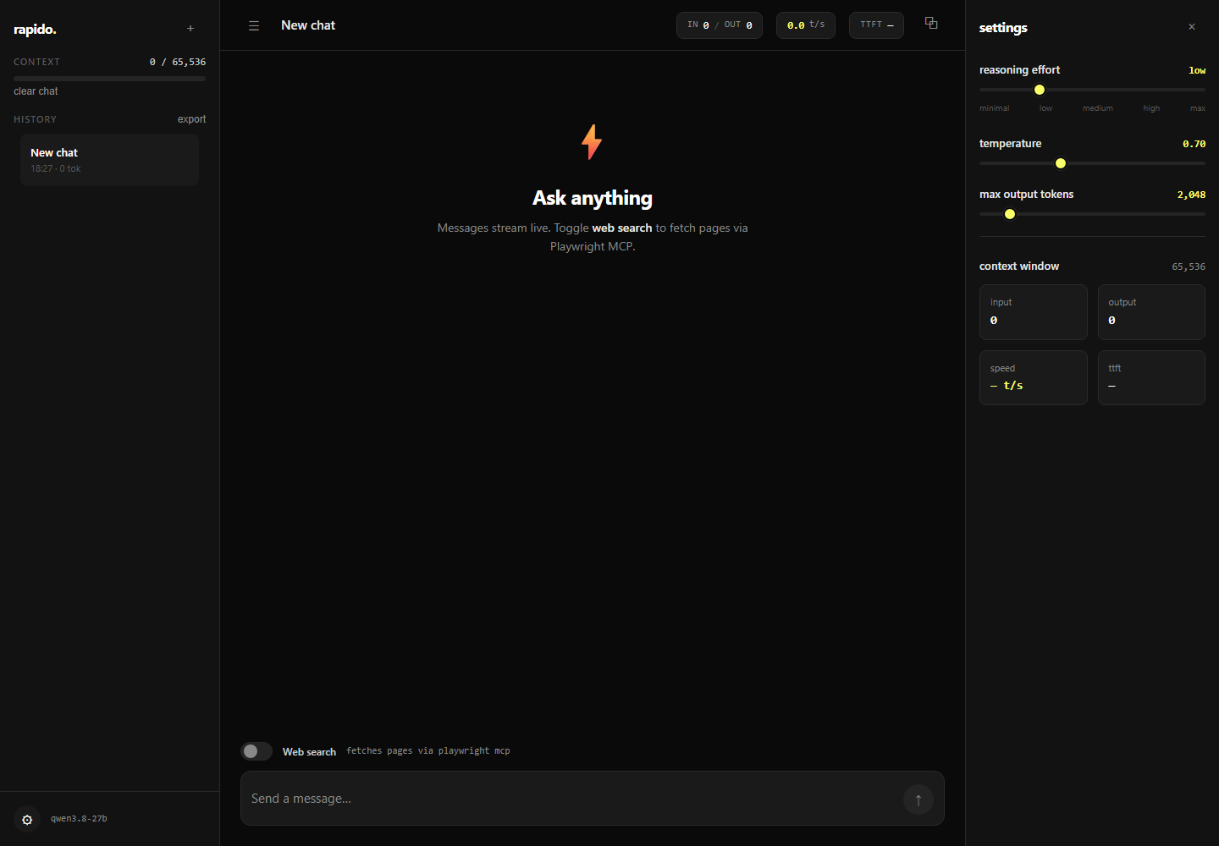Click the 0.0 t/s speed badge
The image size is (1219, 846).
(806, 25)
